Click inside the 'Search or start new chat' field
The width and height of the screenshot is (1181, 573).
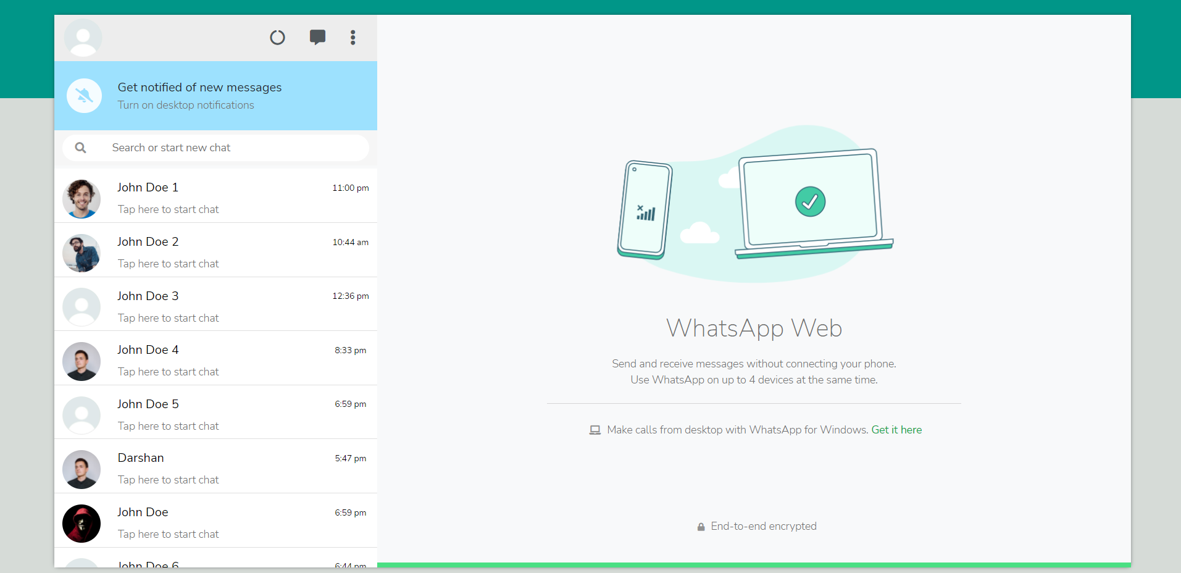click(216, 148)
